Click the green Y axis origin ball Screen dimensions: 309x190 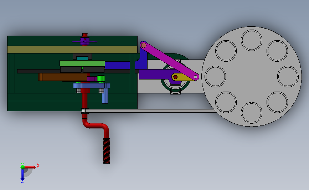pyautogui.click(x=22, y=167)
